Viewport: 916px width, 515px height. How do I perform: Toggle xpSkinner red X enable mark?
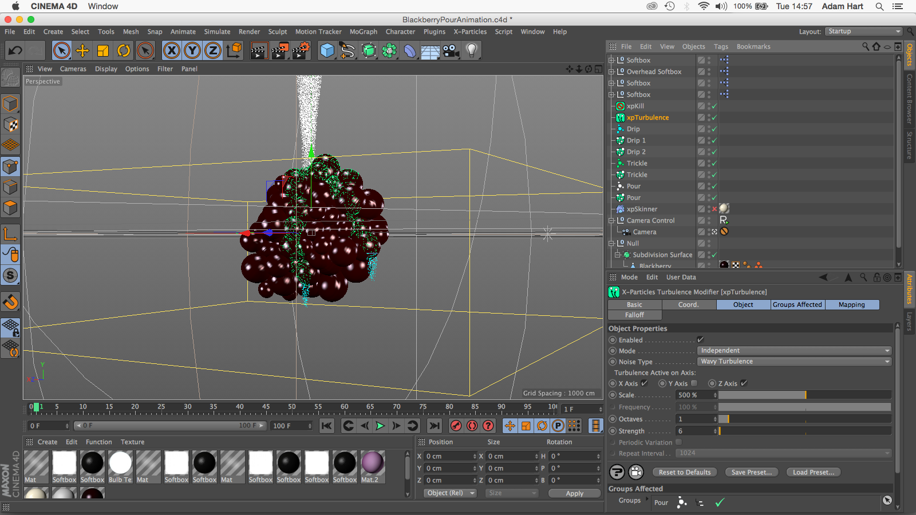click(714, 209)
